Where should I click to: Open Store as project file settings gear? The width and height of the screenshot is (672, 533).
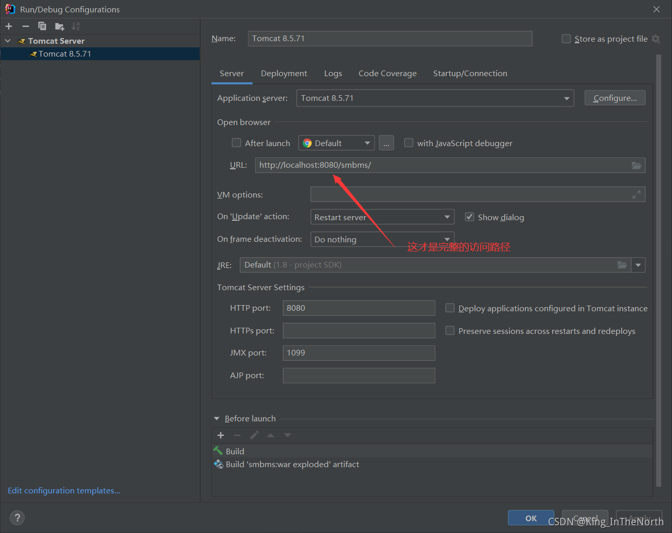coord(656,39)
